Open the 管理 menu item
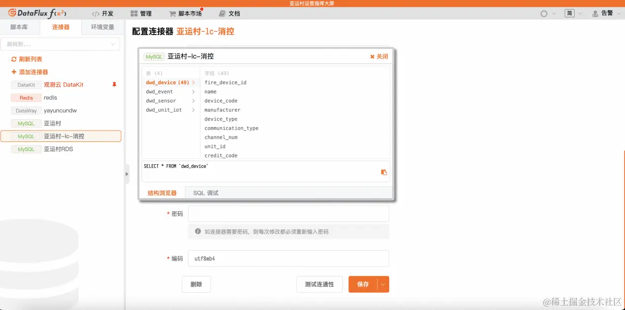 [x=141, y=14]
